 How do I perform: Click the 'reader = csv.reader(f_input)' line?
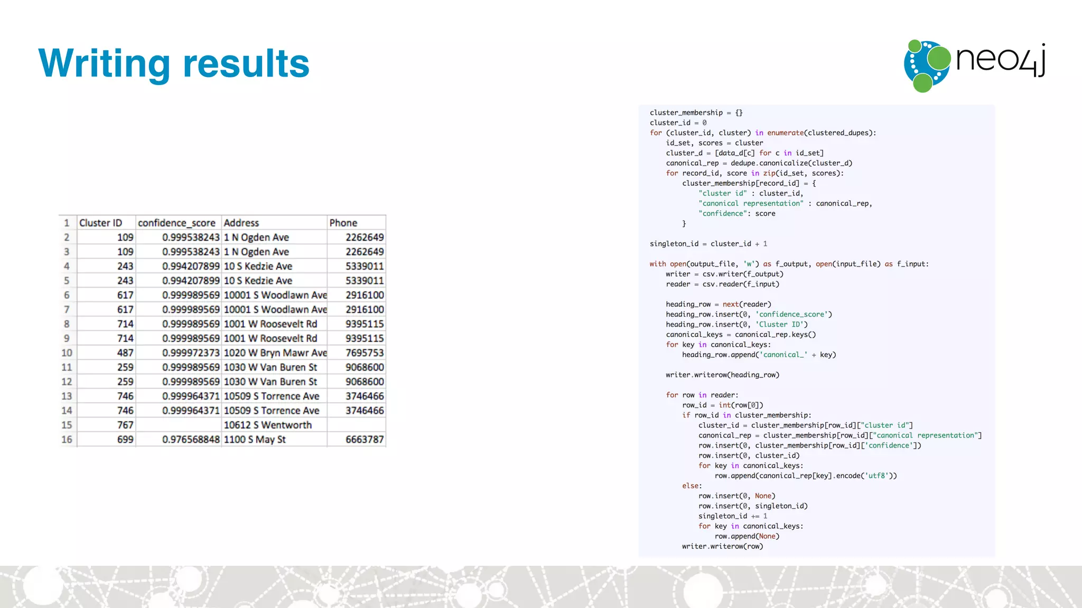pos(723,284)
